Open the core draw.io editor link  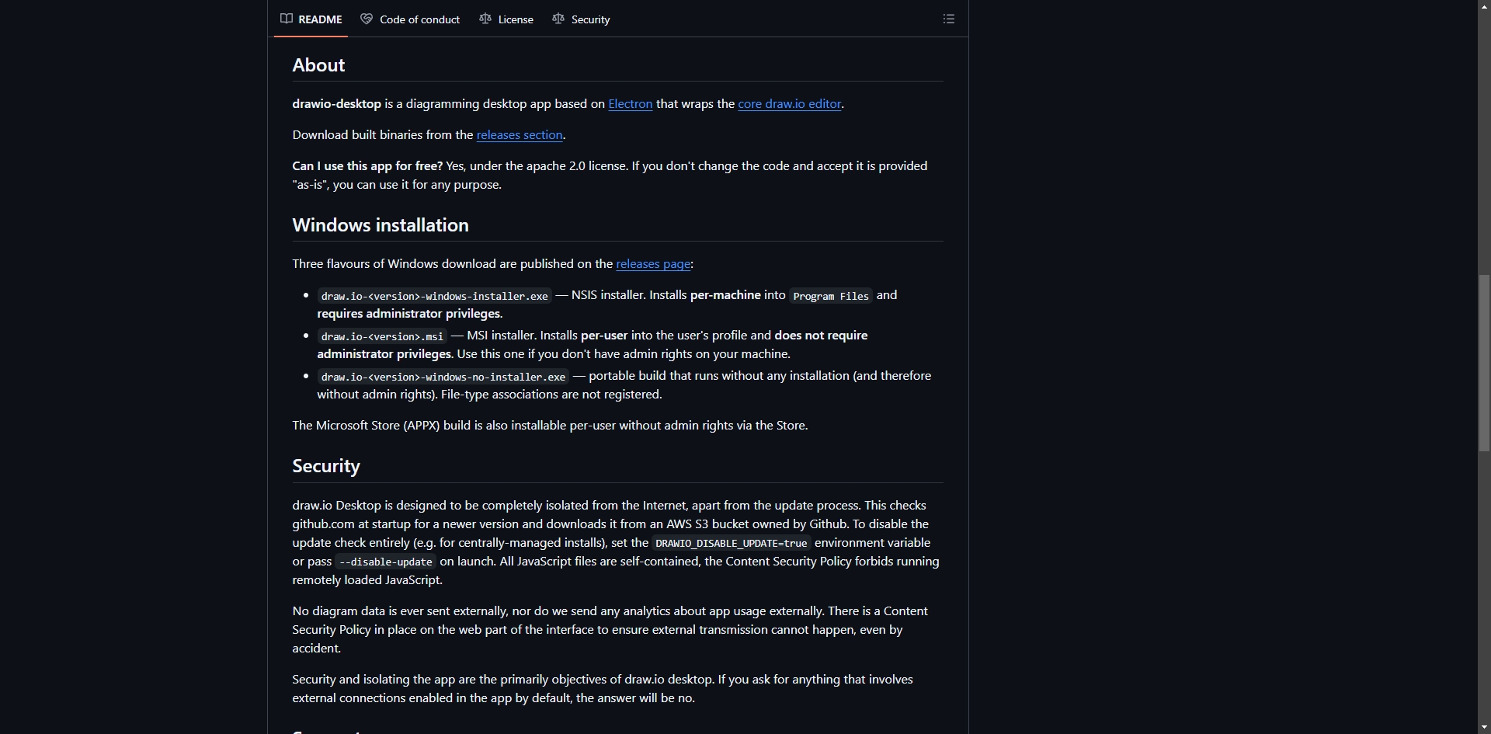click(789, 104)
